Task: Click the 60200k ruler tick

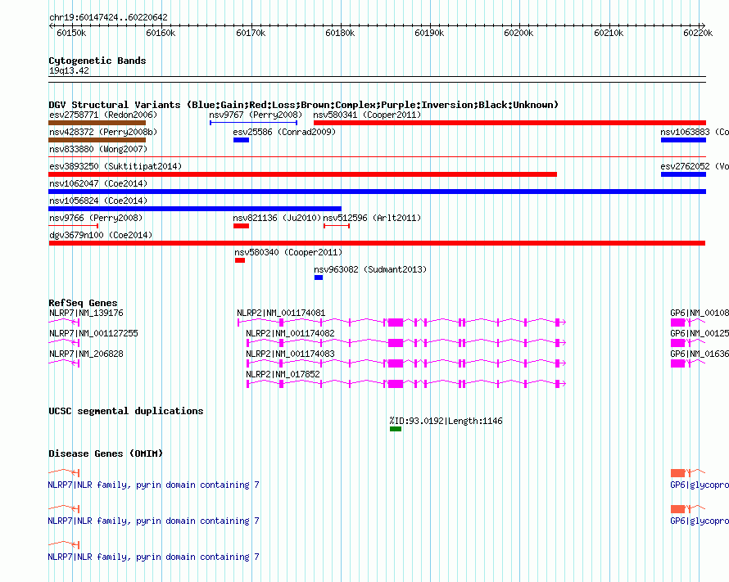Action: [x=518, y=33]
